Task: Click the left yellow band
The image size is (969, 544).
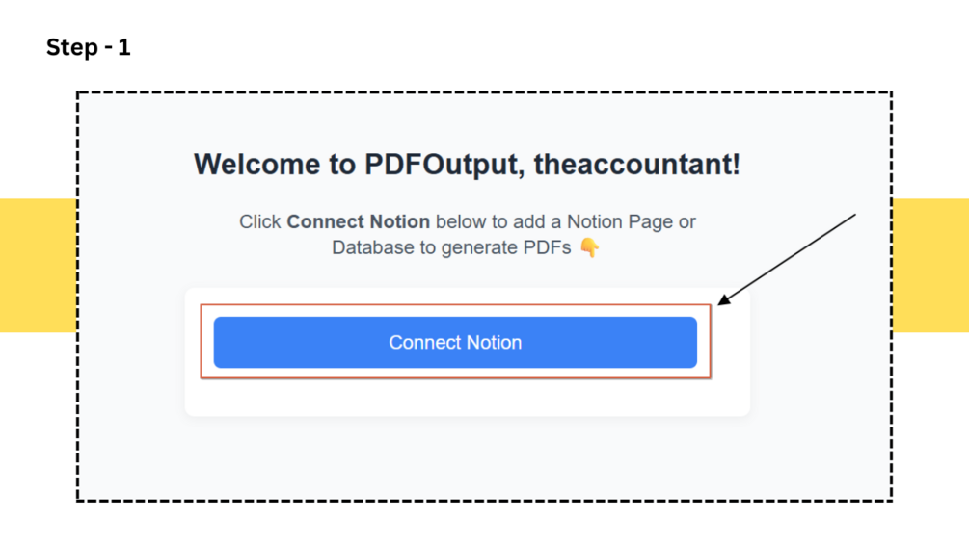Action: (x=39, y=265)
